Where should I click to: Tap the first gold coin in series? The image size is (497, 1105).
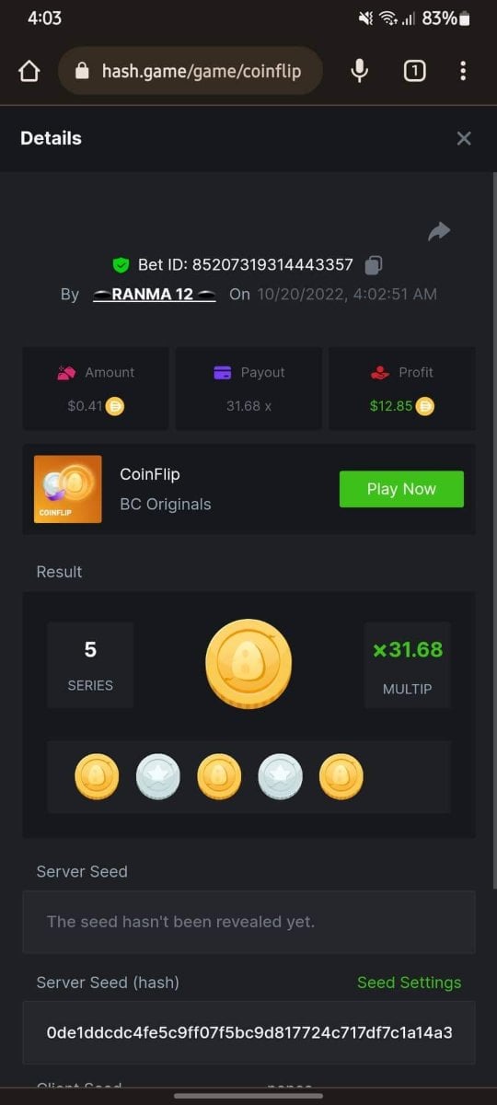(97, 776)
